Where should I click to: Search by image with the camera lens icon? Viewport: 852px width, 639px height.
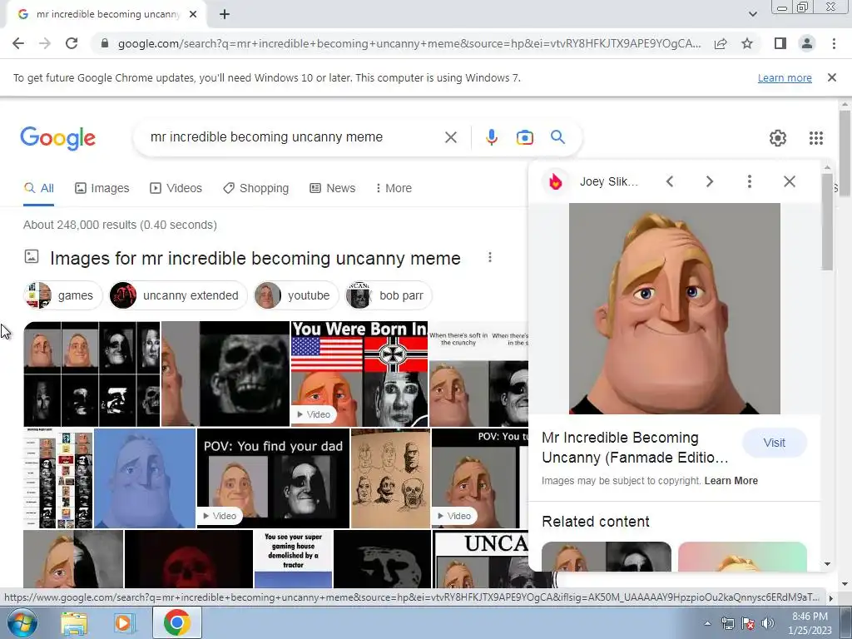coord(524,137)
